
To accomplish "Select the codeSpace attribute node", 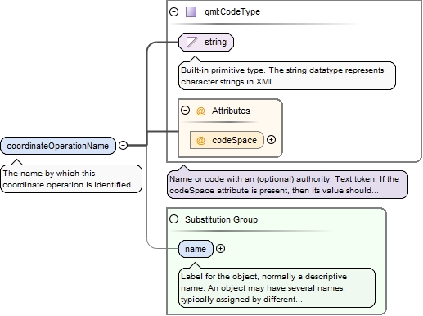I will 227,140.
